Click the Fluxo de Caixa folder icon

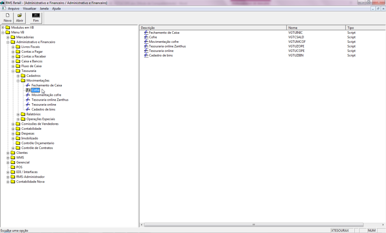18,66
